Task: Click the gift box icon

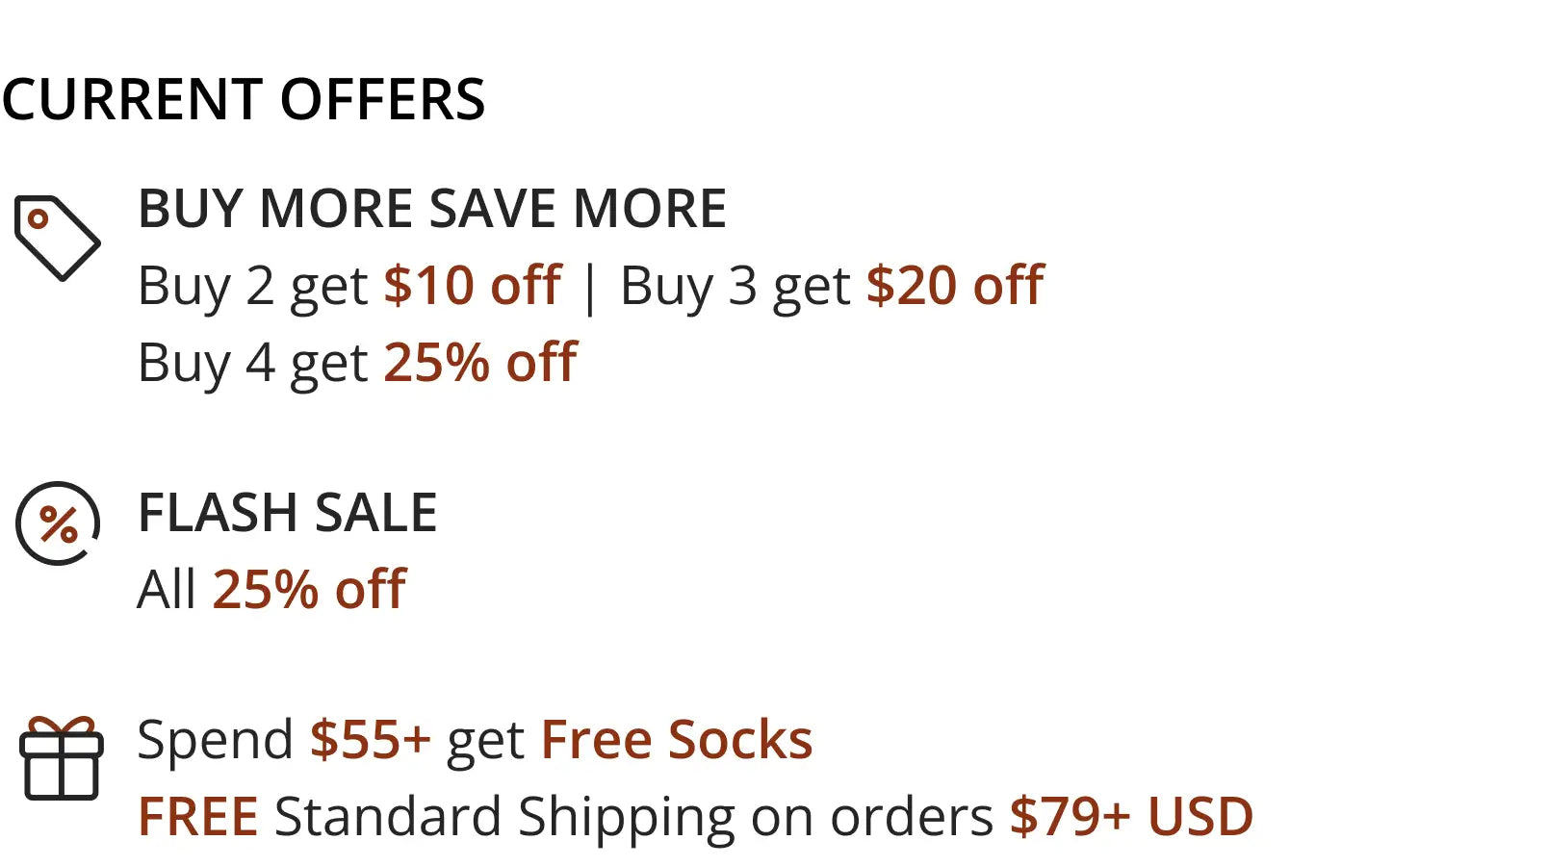Action: 61,759
